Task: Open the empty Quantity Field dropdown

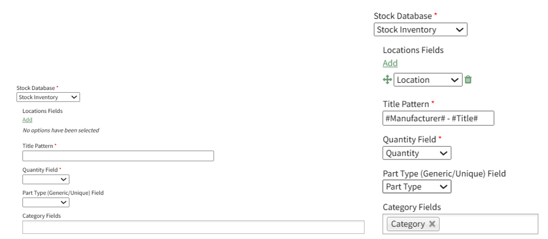Action: click(x=46, y=180)
